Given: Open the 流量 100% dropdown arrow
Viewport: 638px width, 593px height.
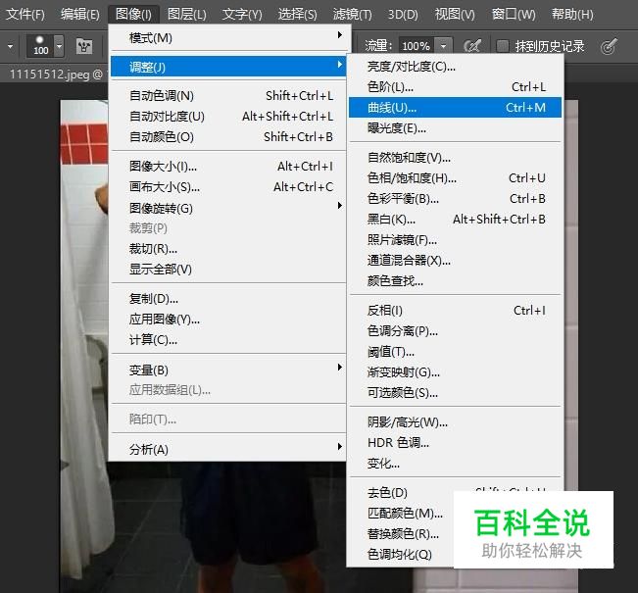Looking at the screenshot, I should (x=444, y=46).
